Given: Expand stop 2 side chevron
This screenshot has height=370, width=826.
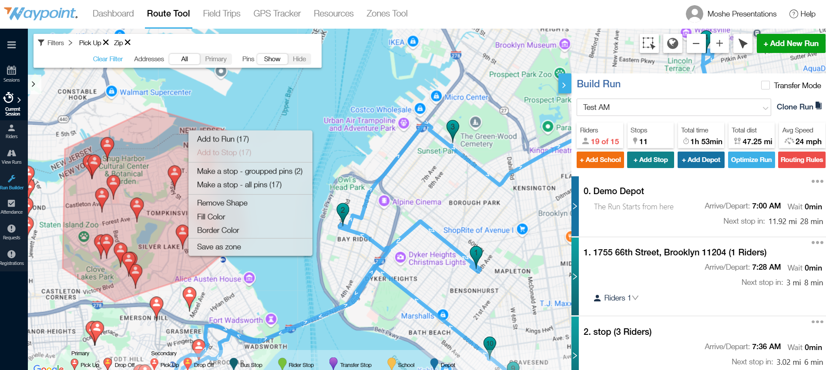Looking at the screenshot, I should [575, 356].
